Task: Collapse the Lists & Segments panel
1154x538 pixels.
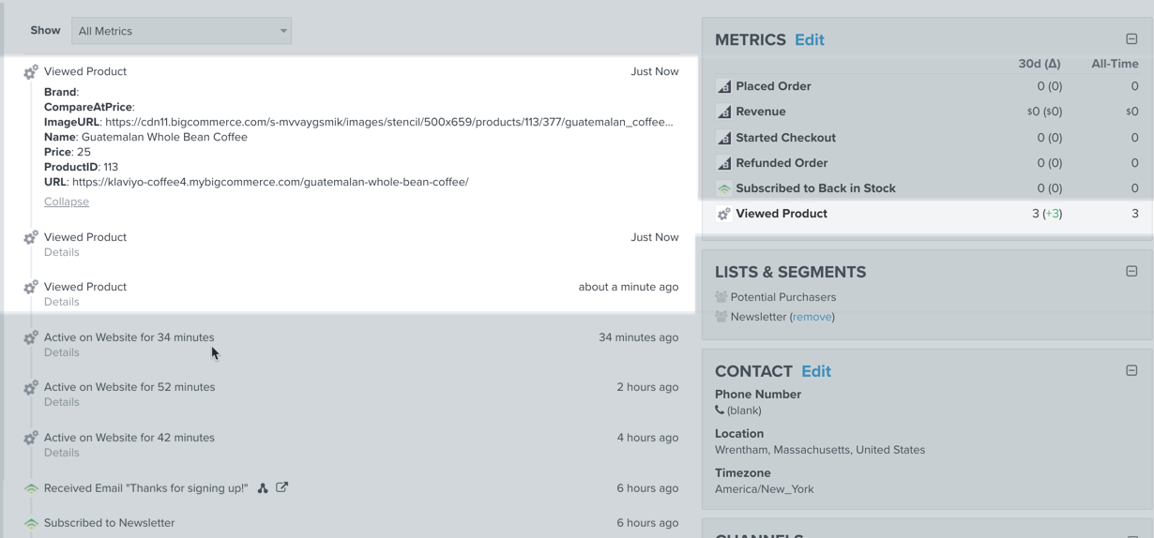Action: [1131, 271]
